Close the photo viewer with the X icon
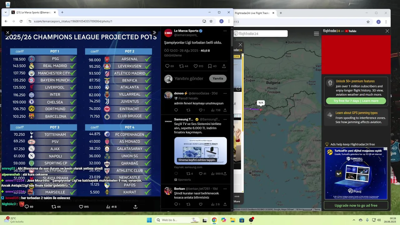The width and height of the screenshot is (400, 225). click(x=8, y=32)
